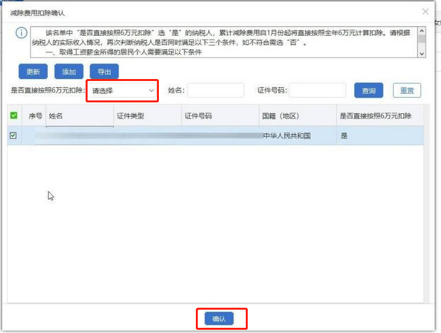The image size is (441, 333).
Task: Close the 减除费用扣除确认 dialog
Action: pyautogui.click(x=425, y=12)
